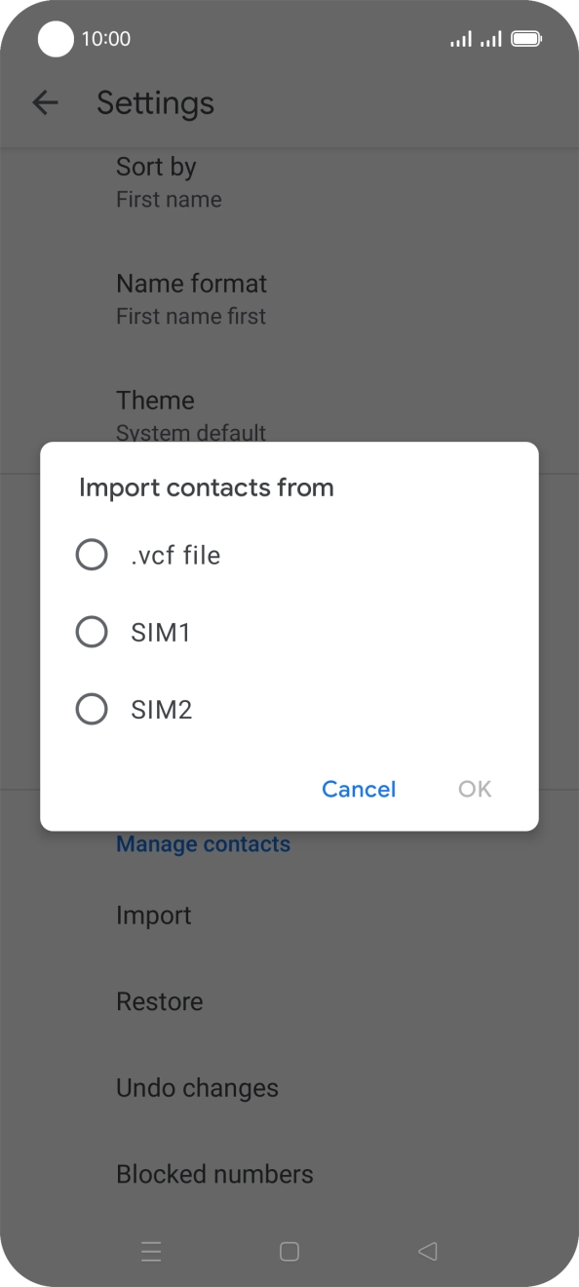Image resolution: width=579 pixels, height=1287 pixels.
Task: Dismiss the dialog with Cancel
Action: point(359,789)
